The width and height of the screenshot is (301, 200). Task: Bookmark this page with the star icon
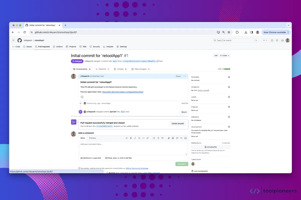pyautogui.click(x=229, y=32)
